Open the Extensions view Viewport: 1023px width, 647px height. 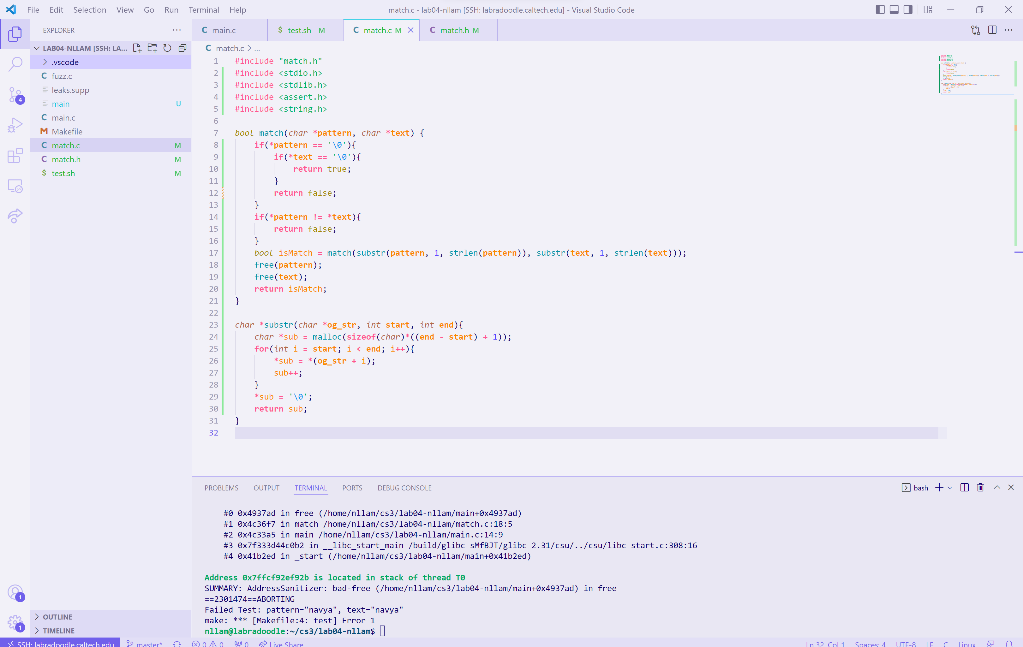pyautogui.click(x=15, y=155)
